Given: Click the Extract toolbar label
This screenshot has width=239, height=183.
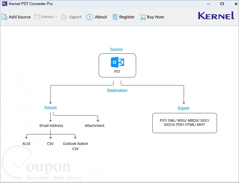Looking at the screenshot, I should [47, 17].
